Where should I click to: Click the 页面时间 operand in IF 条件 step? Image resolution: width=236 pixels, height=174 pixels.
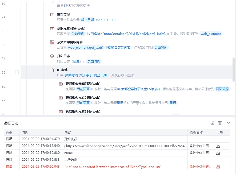click(71, 75)
